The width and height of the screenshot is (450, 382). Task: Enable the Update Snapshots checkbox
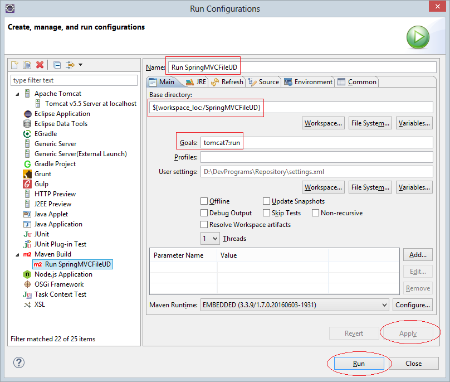[266, 201]
